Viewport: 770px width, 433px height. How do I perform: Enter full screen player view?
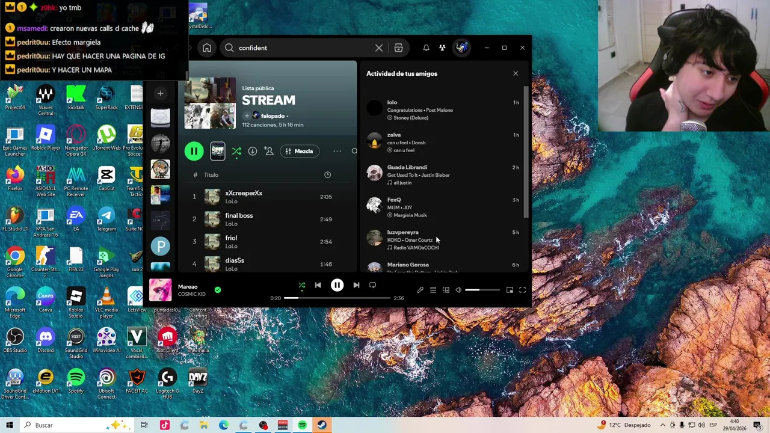pos(522,290)
